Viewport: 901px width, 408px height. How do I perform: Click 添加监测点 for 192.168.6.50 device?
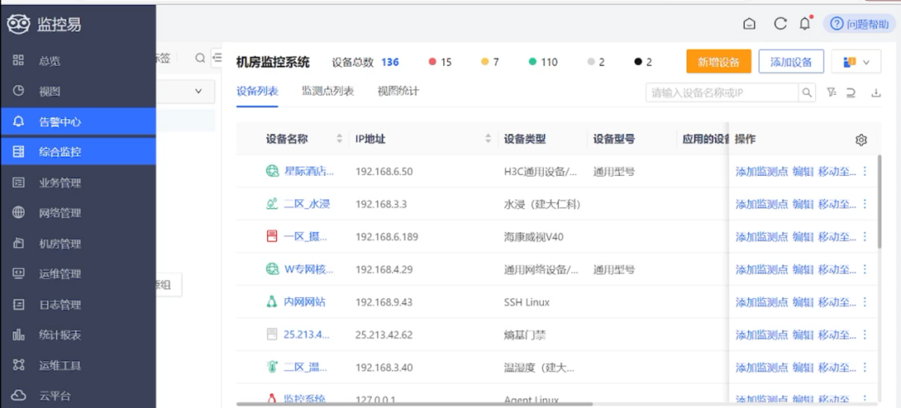(762, 171)
